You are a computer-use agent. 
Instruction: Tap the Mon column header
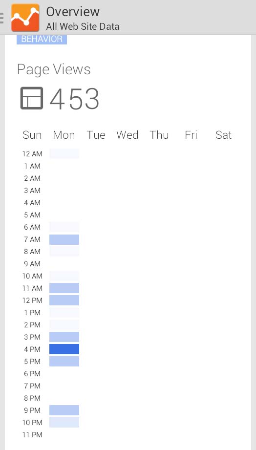[x=64, y=135]
